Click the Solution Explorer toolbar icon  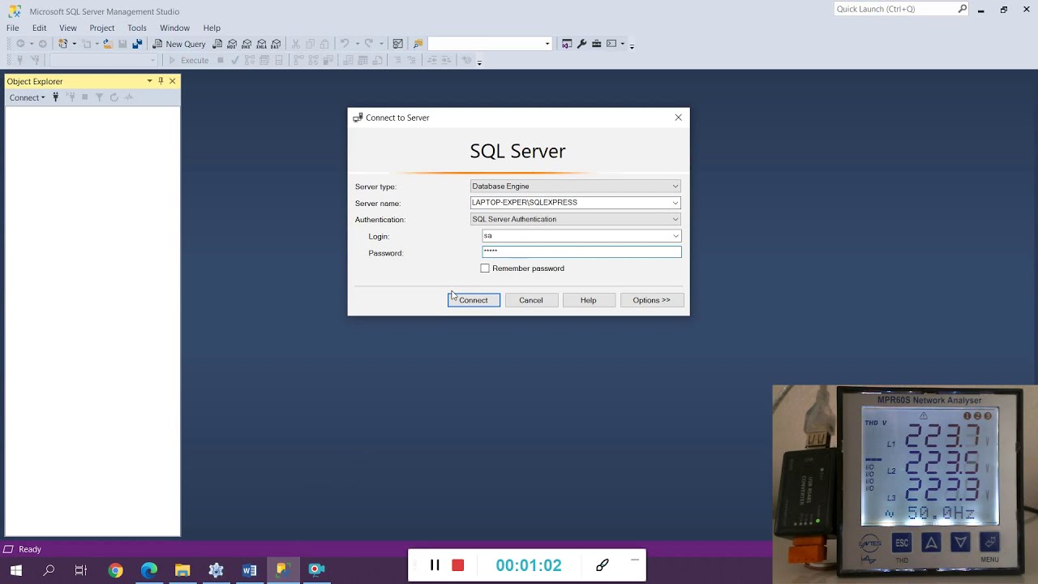coord(567,44)
